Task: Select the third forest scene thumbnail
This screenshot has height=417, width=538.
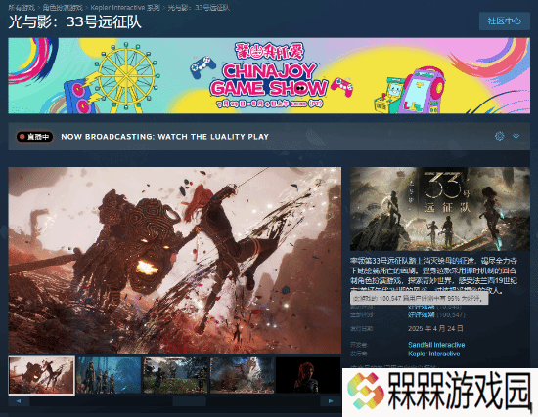Action: [175, 376]
